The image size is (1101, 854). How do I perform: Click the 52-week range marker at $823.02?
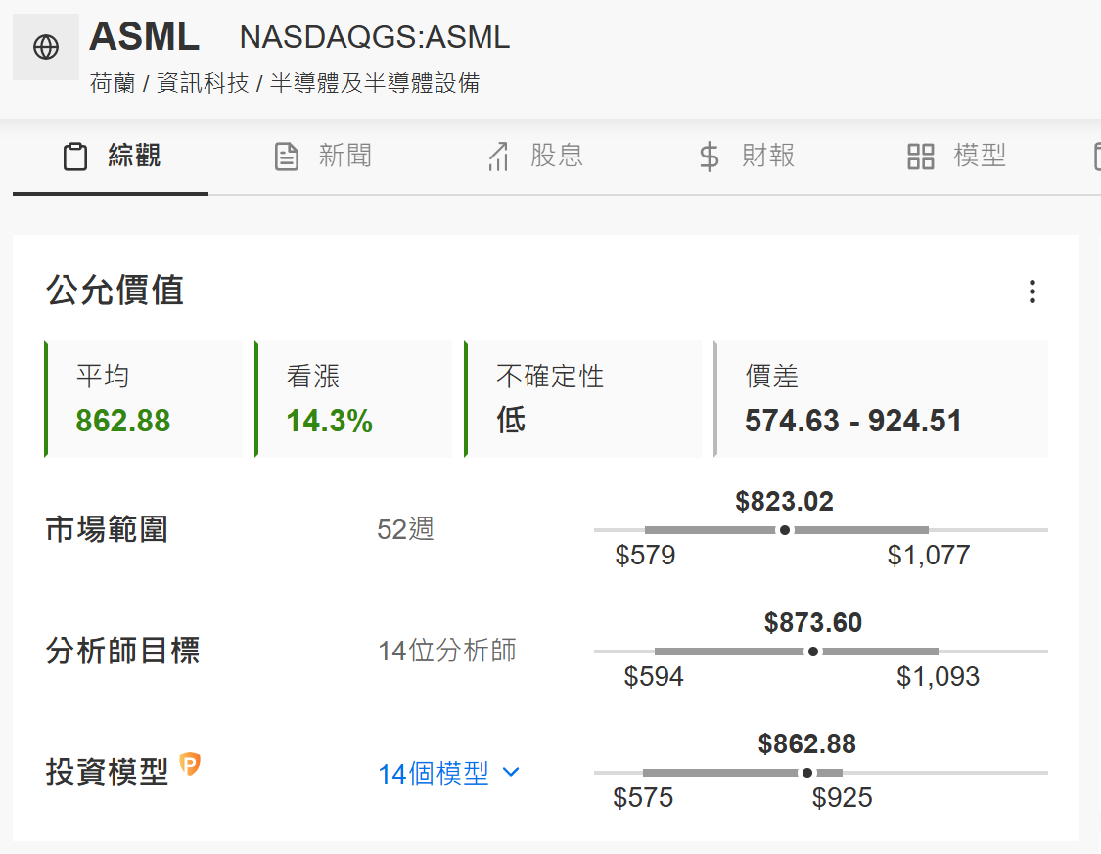(785, 530)
